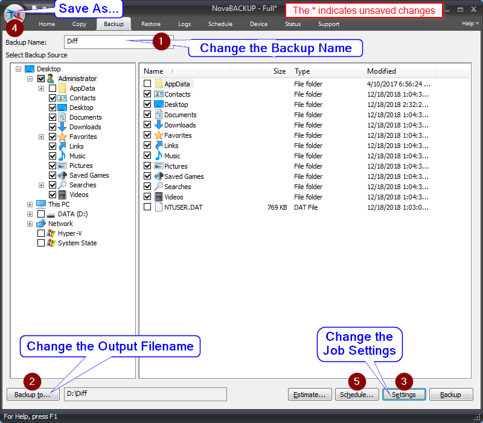The height and width of the screenshot is (423, 483).
Task: Click the Pictures icon in the tree
Action: pyautogui.click(x=62, y=166)
